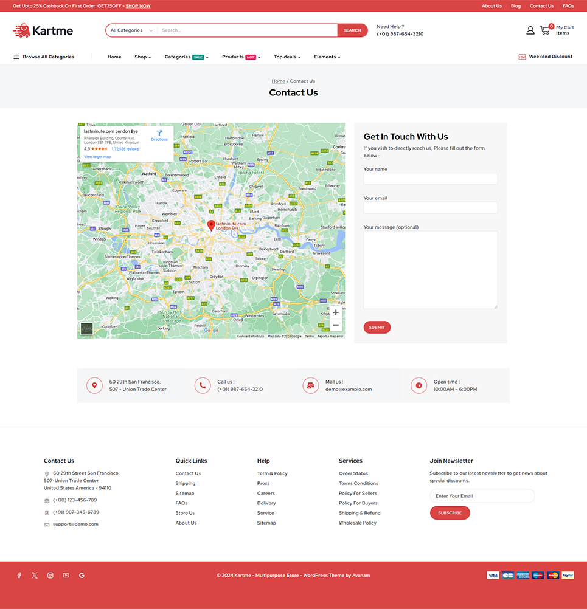This screenshot has width=587, height=609.
Task: Click the Subscribe newsletter button
Action: pos(450,512)
